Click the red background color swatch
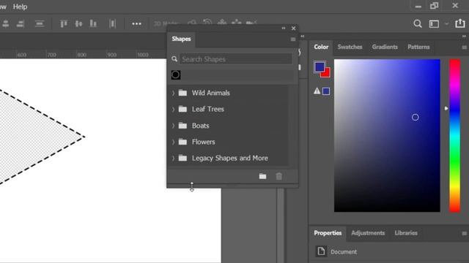 coord(326,74)
